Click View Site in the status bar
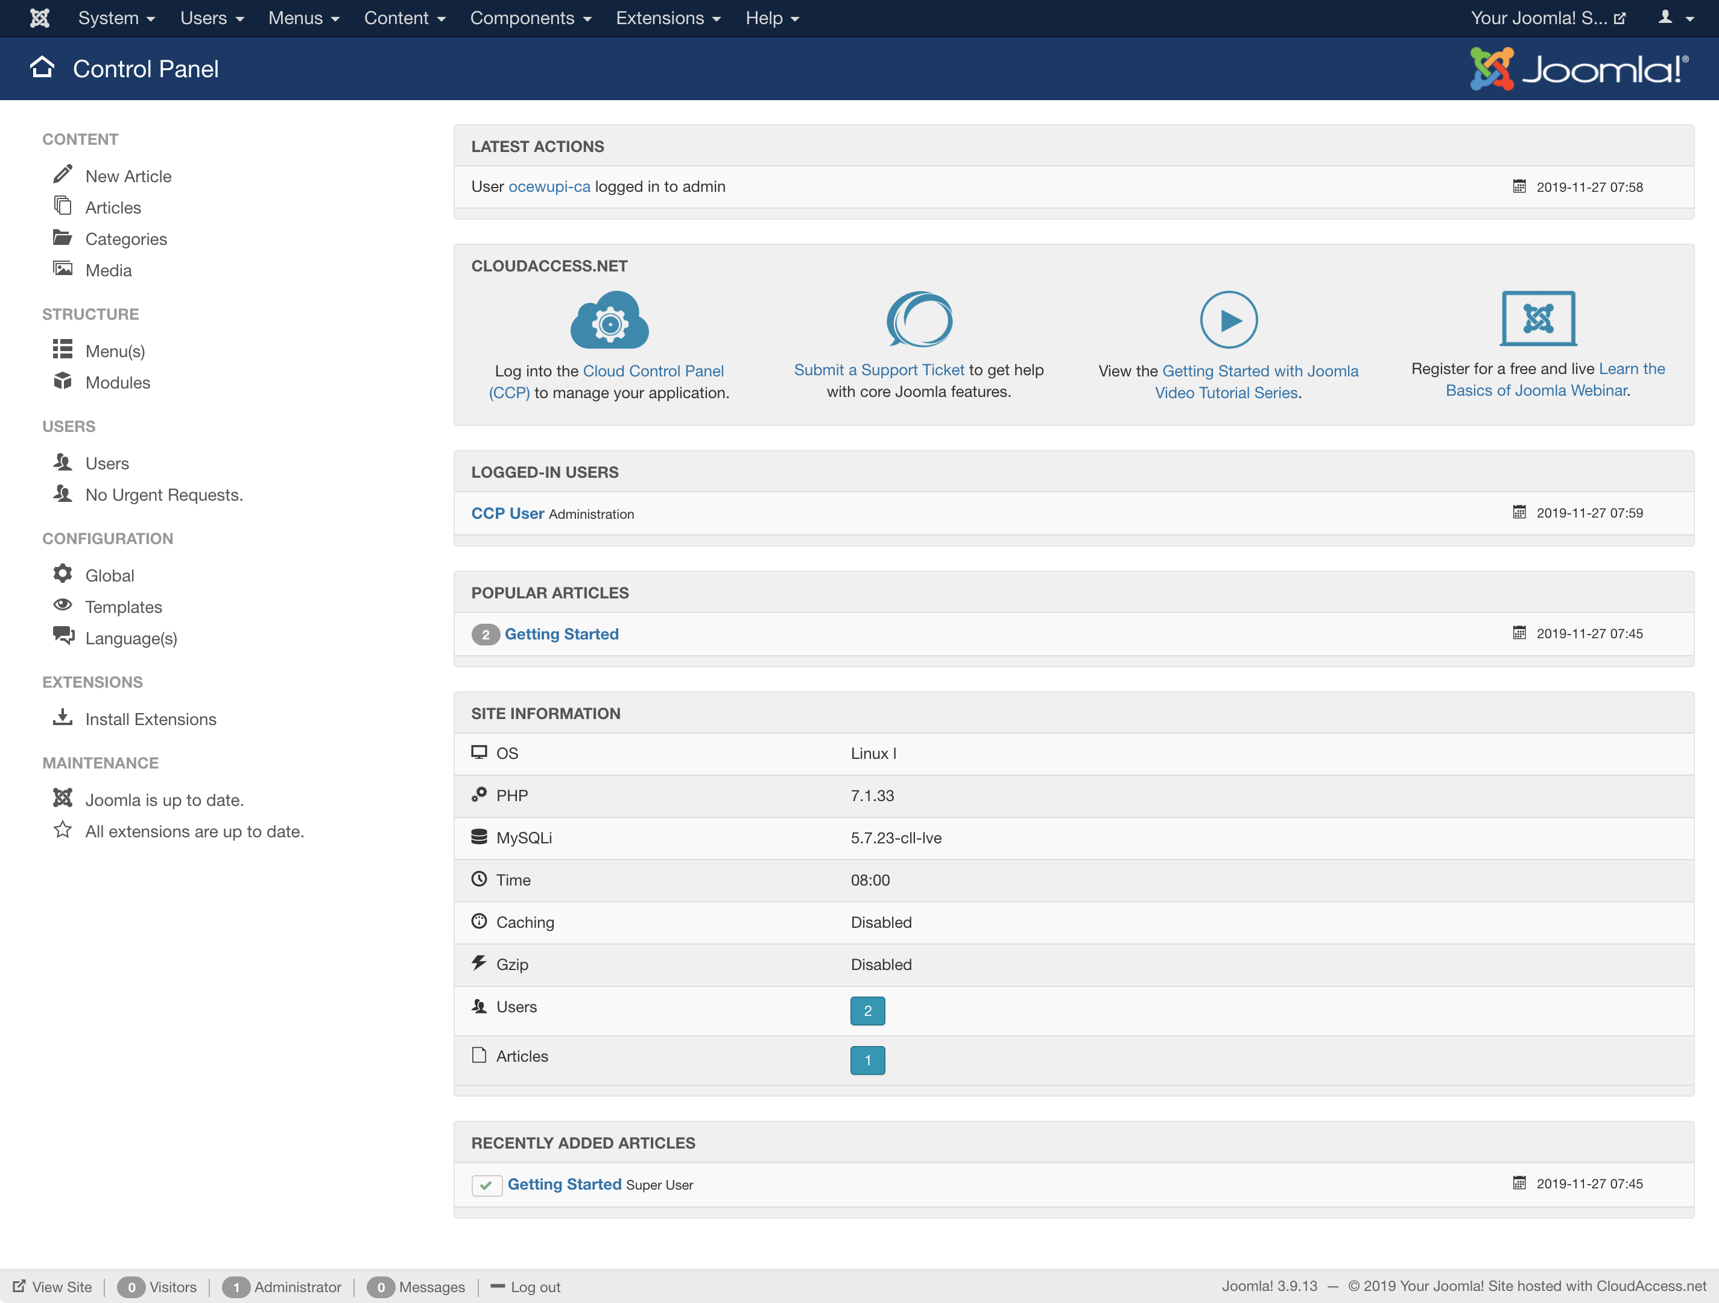Viewport: 1719px width, 1303px height. click(x=62, y=1287)
